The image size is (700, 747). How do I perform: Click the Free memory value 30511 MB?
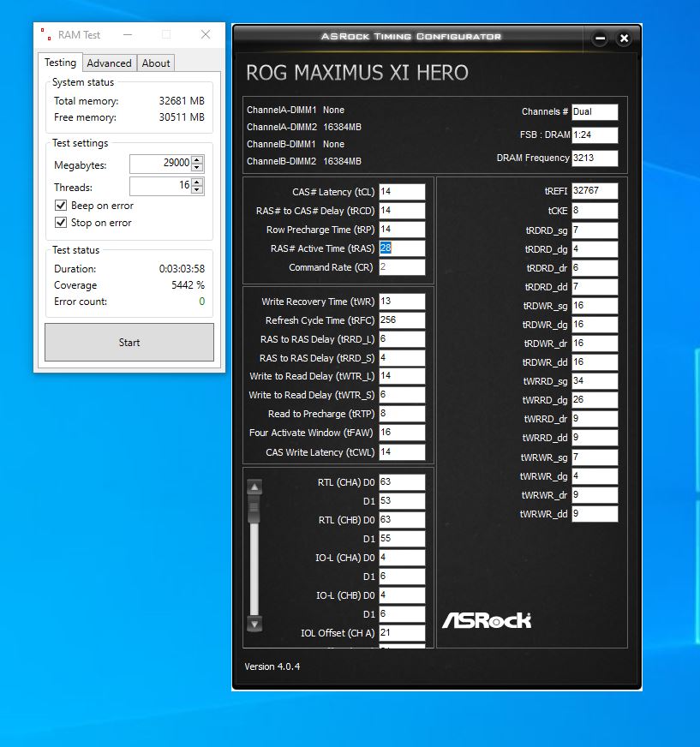182,117
